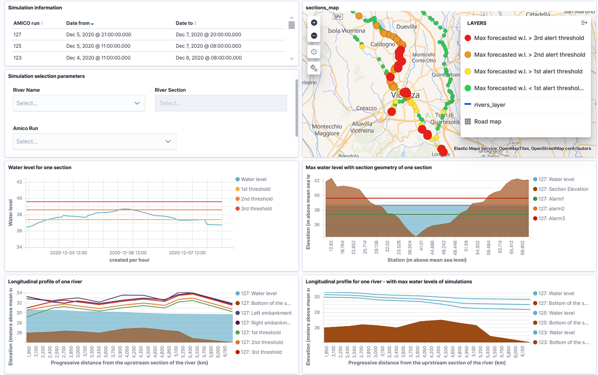This screenshot has width=598, height=375.
Task: Click the red 3rd alert threshold legend dot
Action: tap(468, 38)
